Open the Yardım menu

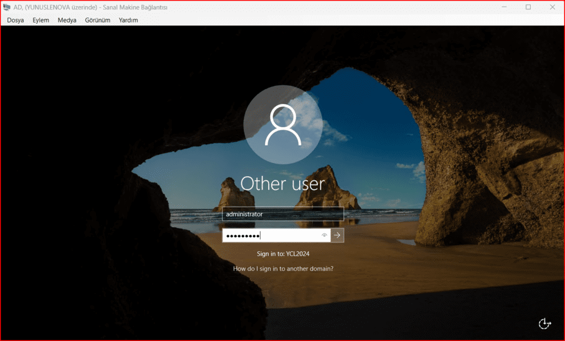[128, 20]
